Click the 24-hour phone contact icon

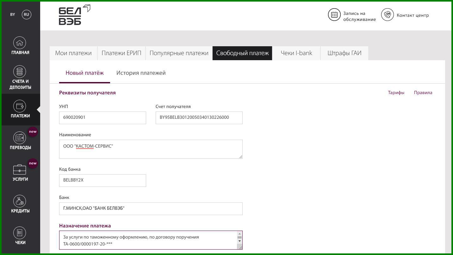coord(388,15)
